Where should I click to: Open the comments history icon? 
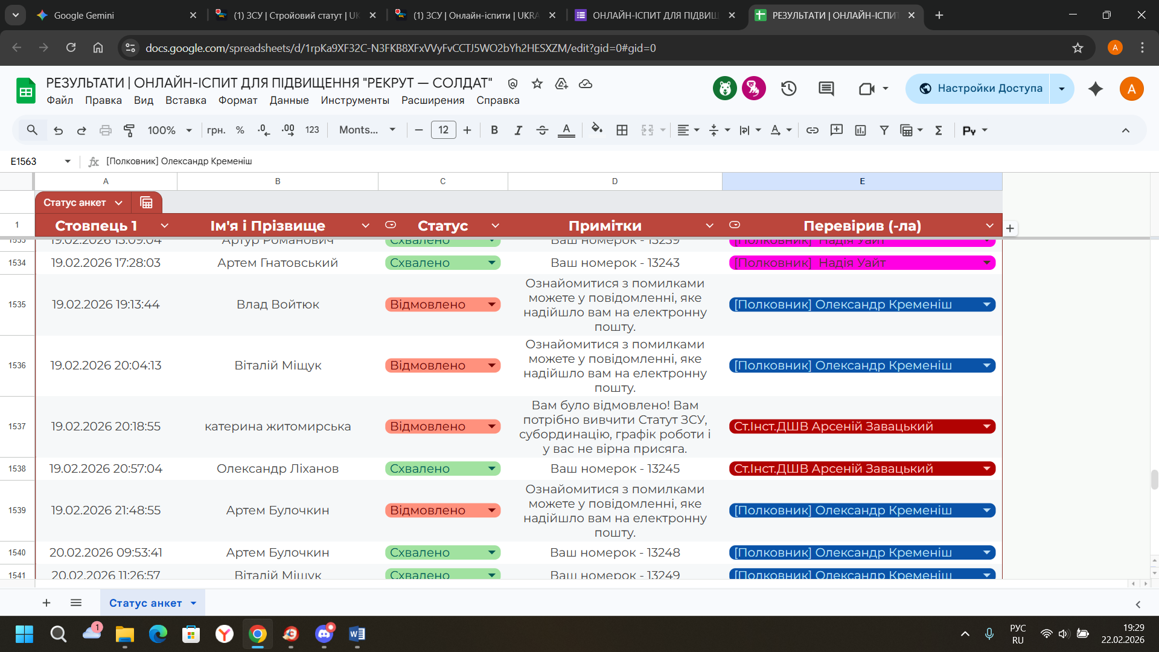(826, 89)
